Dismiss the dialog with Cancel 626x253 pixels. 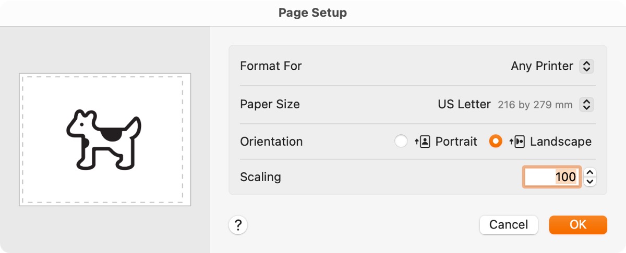509,225
